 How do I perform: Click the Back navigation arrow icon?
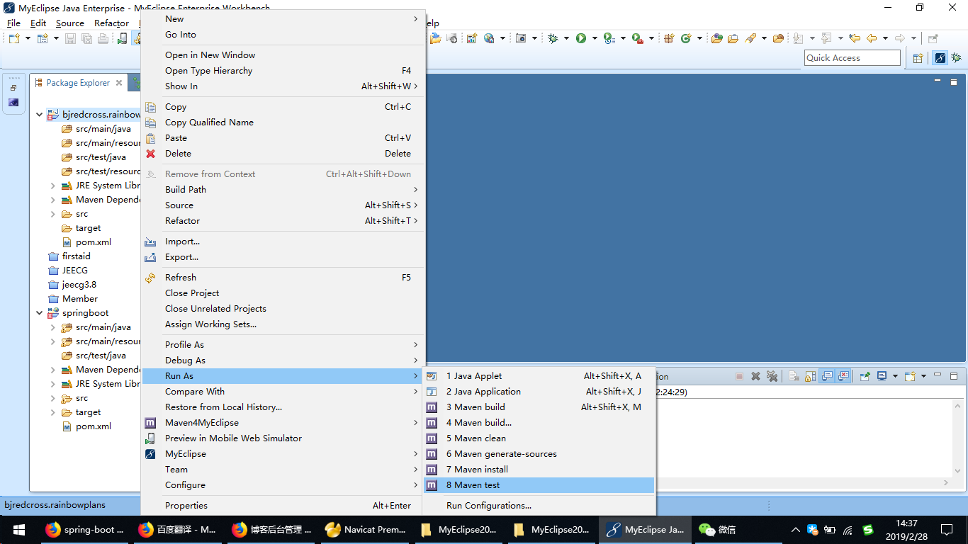click(x=872, y=38)
